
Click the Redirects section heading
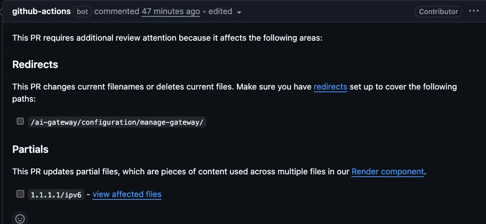(35, 65)
